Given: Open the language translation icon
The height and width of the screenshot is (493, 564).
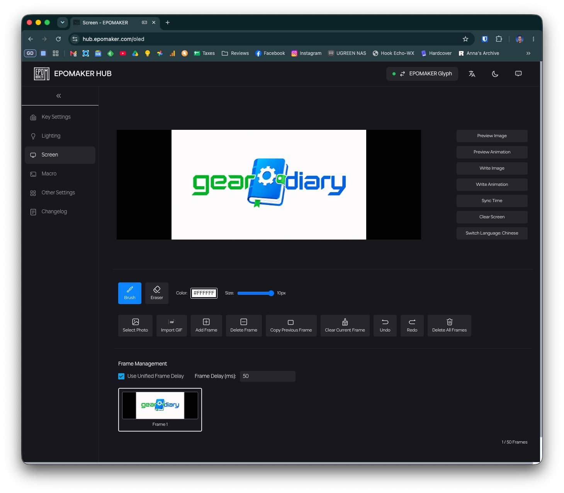Looking at the screenshot, I should click(x=472, y=74).
